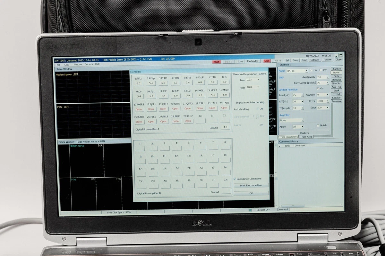Select the Stack side tab

(336, 91)
